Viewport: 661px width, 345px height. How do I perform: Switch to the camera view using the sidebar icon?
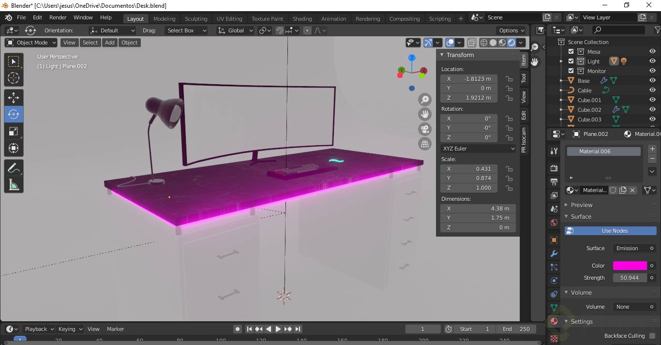coord(425,130)
